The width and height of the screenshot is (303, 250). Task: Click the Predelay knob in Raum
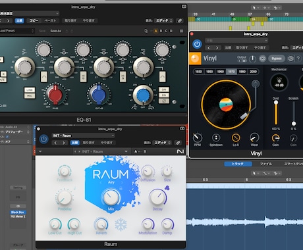pos(65,197)
